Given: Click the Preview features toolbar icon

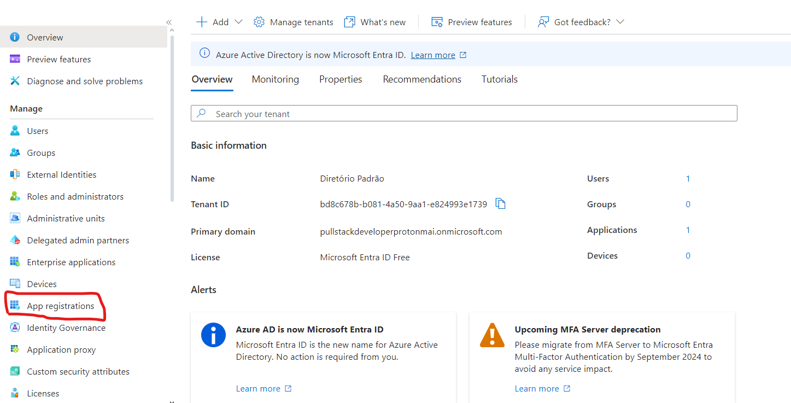Looking at the screenshot, I should (437, 22).
